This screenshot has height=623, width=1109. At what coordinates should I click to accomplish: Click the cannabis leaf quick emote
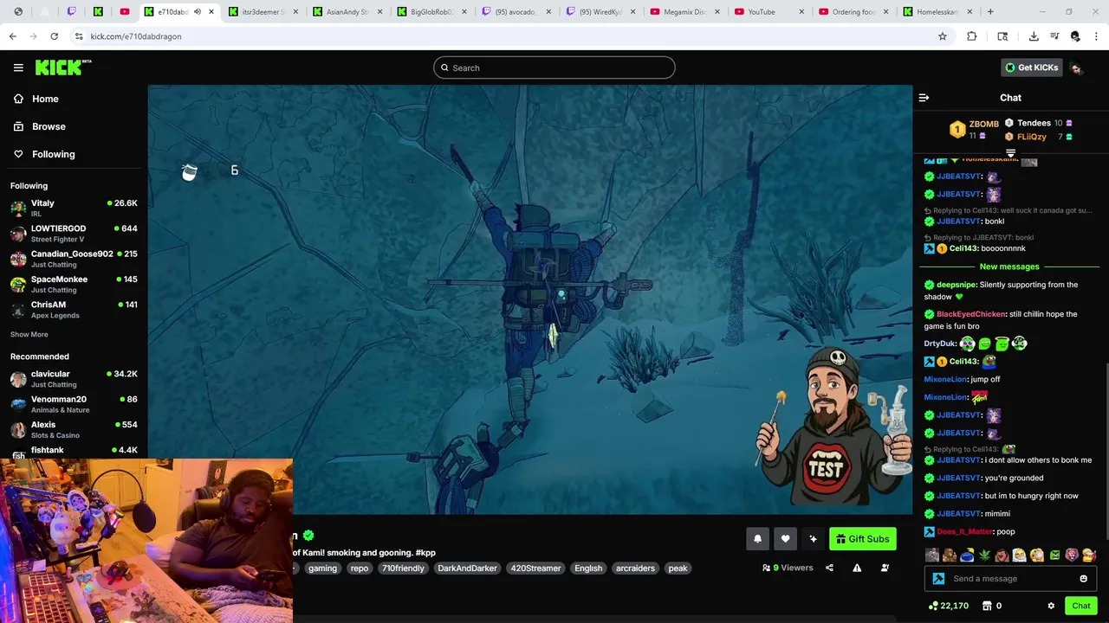pos(983,556)
